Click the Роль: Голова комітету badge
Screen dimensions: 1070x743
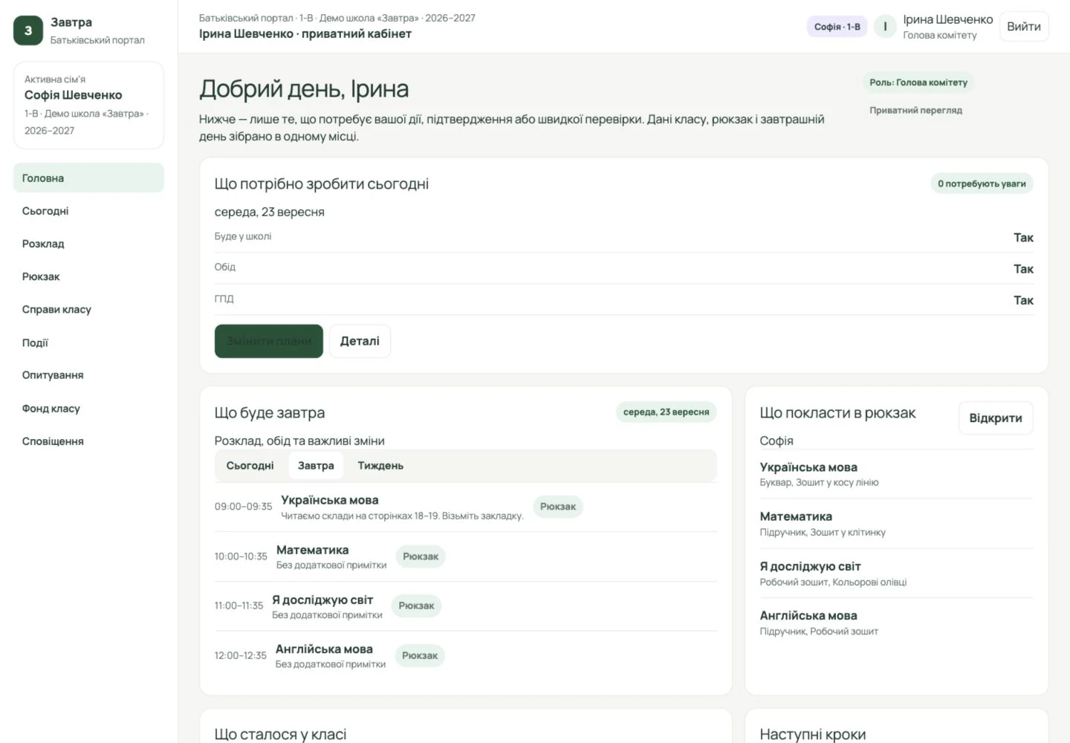tap(918, 82)
